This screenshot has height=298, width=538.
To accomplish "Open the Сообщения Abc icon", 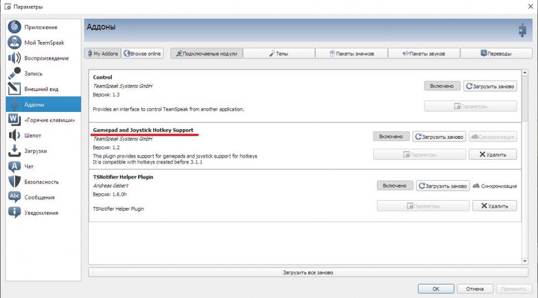I will tap(15, 197).
